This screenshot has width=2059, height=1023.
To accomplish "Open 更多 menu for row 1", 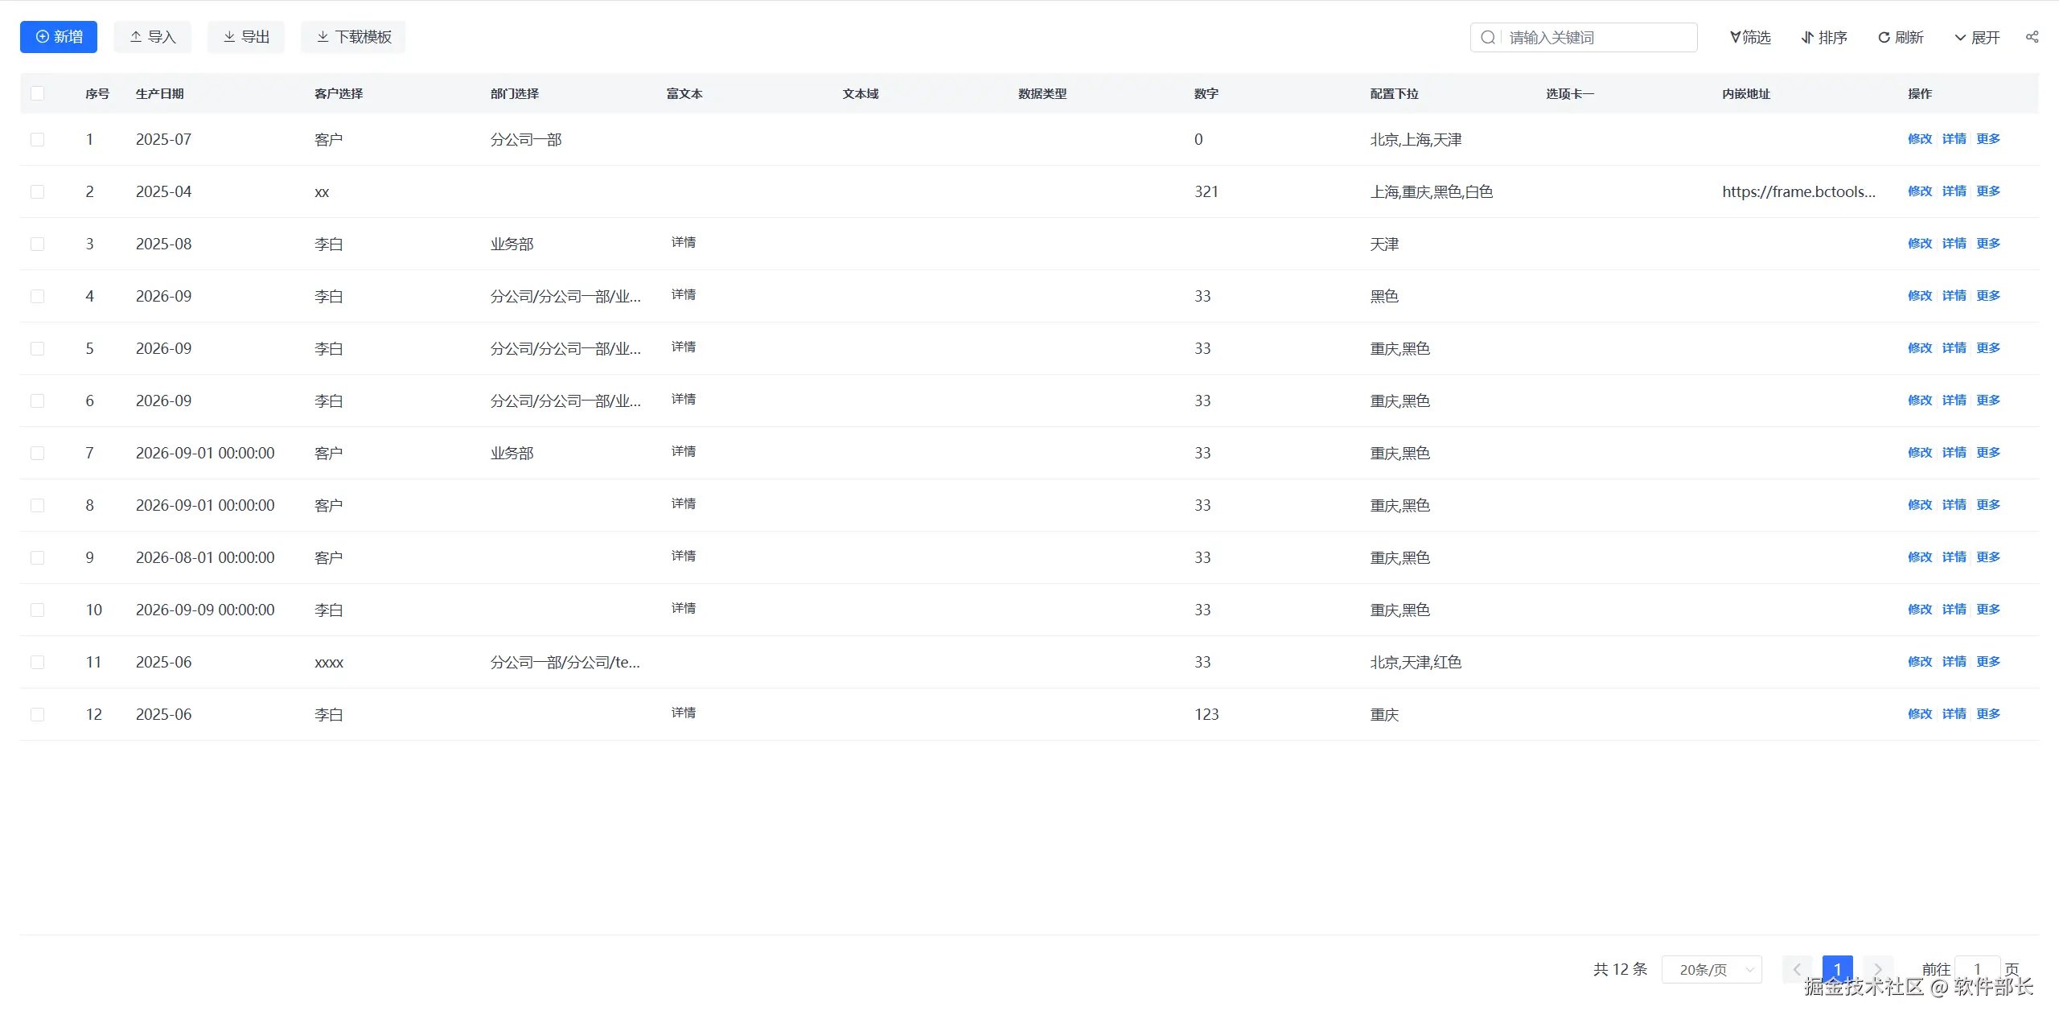I will [1987, 139].
